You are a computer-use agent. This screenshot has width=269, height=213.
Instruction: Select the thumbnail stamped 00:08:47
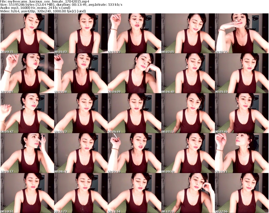pyautogui.click(x=81, y=153)
